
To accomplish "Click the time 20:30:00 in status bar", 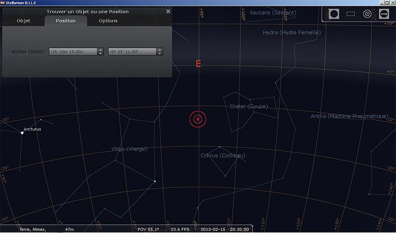I will [x=239, y=229].
